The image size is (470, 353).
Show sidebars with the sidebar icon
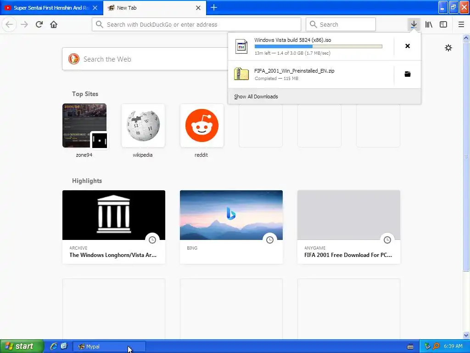pos(443,24)
